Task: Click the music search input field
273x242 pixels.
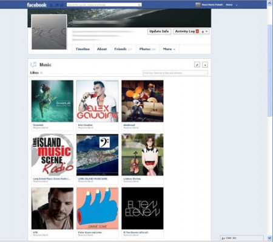Action: click(175, 73)
